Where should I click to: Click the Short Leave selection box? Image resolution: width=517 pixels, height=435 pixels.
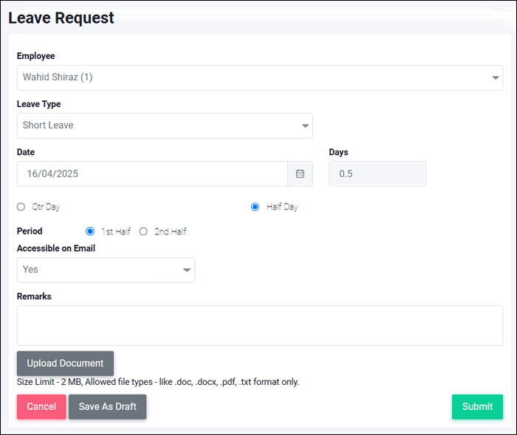(x=165, y=125)
